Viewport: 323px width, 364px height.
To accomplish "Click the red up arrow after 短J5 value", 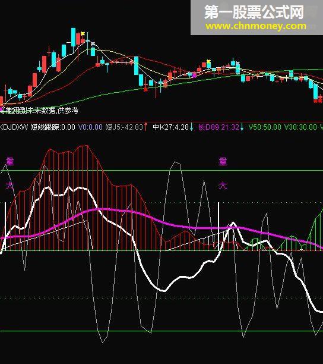I will point(145,127).
